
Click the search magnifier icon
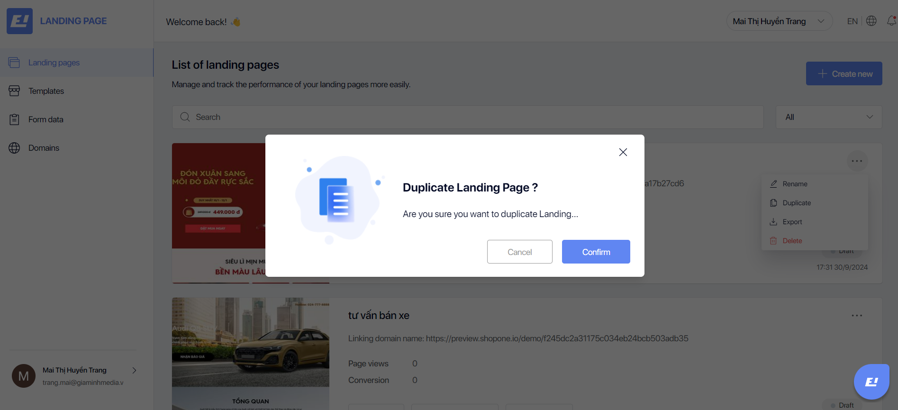[185, 117]
